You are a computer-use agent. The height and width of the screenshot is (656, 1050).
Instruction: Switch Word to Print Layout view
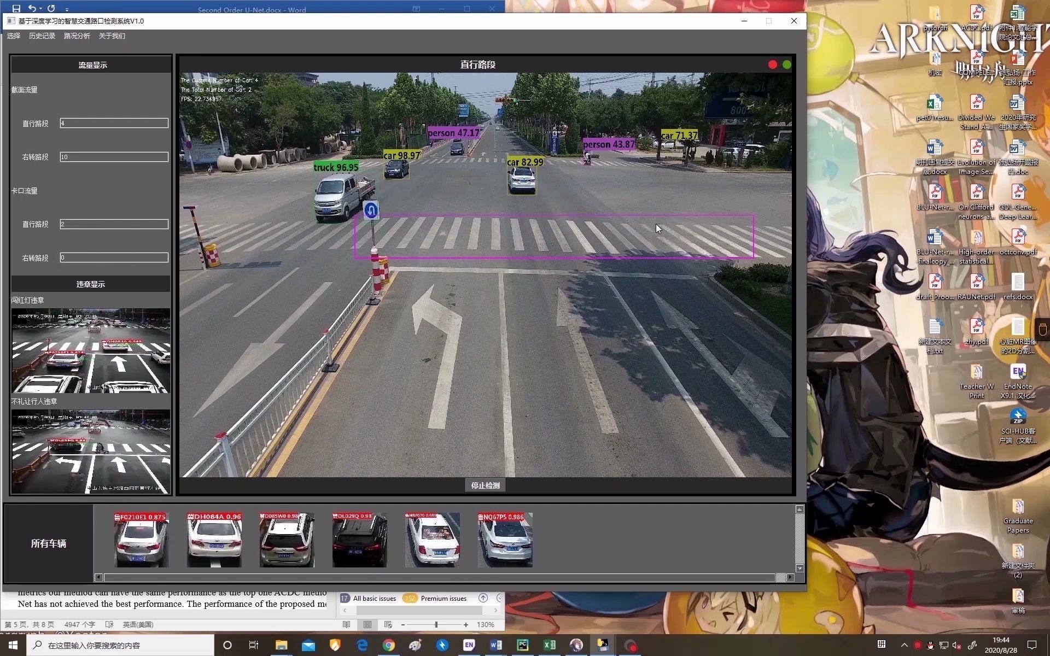coord(367,624)
